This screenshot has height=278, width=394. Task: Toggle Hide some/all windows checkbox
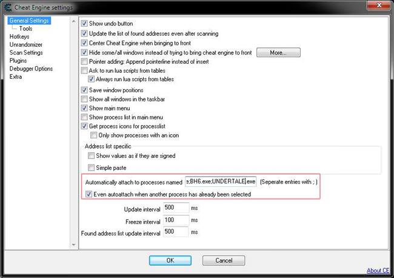click(84, 53)
